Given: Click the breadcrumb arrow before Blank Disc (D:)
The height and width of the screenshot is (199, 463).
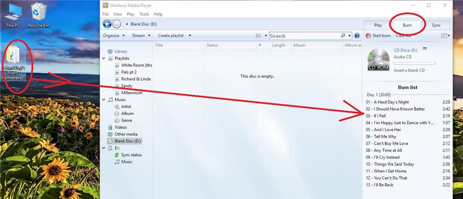Looking at the screenshot, I should click(127, 24).
